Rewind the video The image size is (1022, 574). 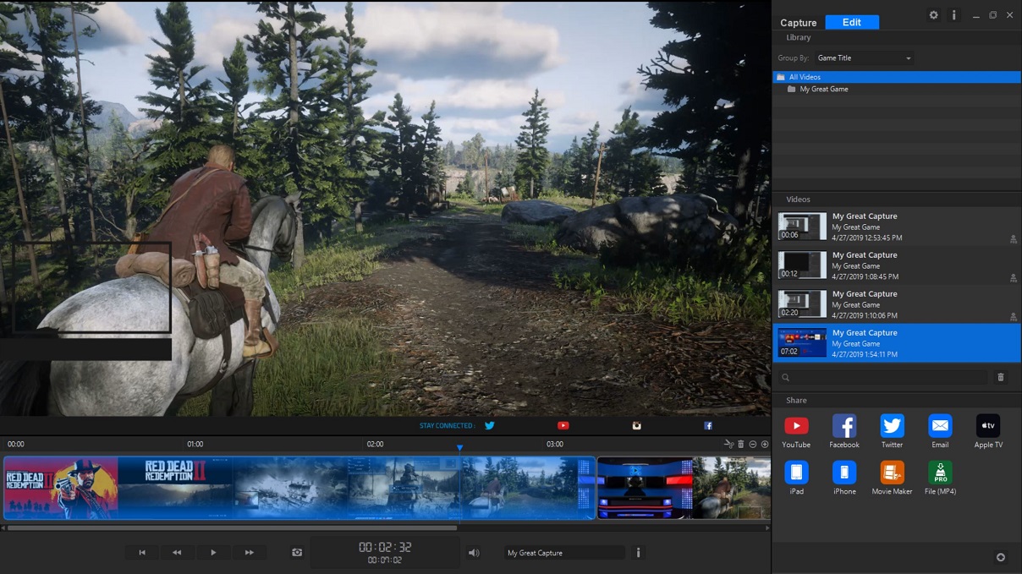pyautogui.click(x=177, y=552)
